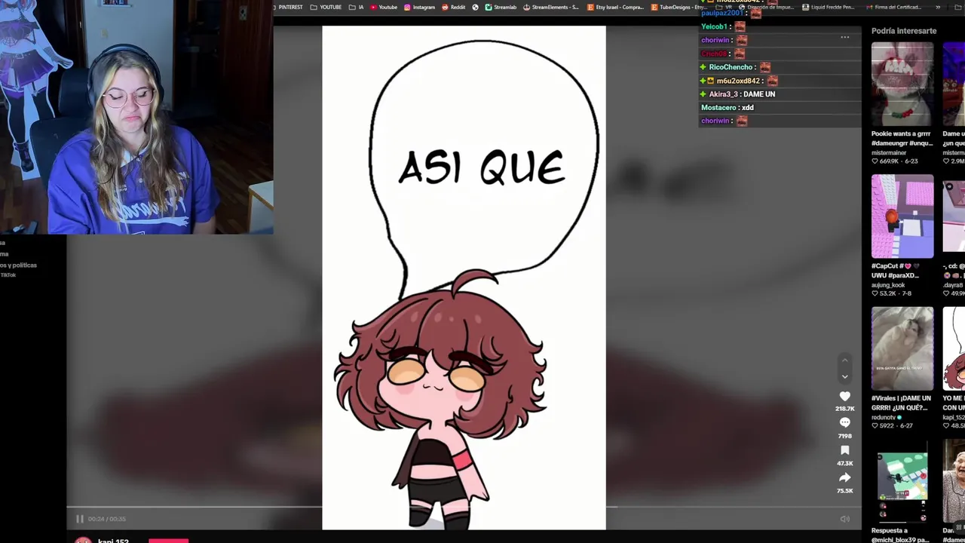Click 'Podría interesarte' heading
The width and height of the screenshot is (965, 543).
pyautogui.click(x=903, y=31)
